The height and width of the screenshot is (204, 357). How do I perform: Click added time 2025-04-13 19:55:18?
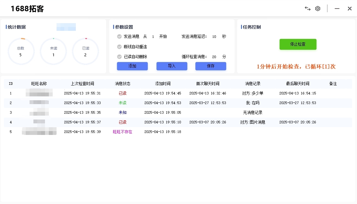[163, 132]
